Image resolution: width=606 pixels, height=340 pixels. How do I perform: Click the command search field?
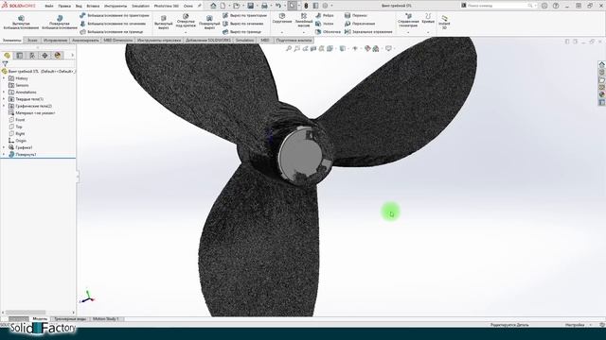(x=498, y=6)
